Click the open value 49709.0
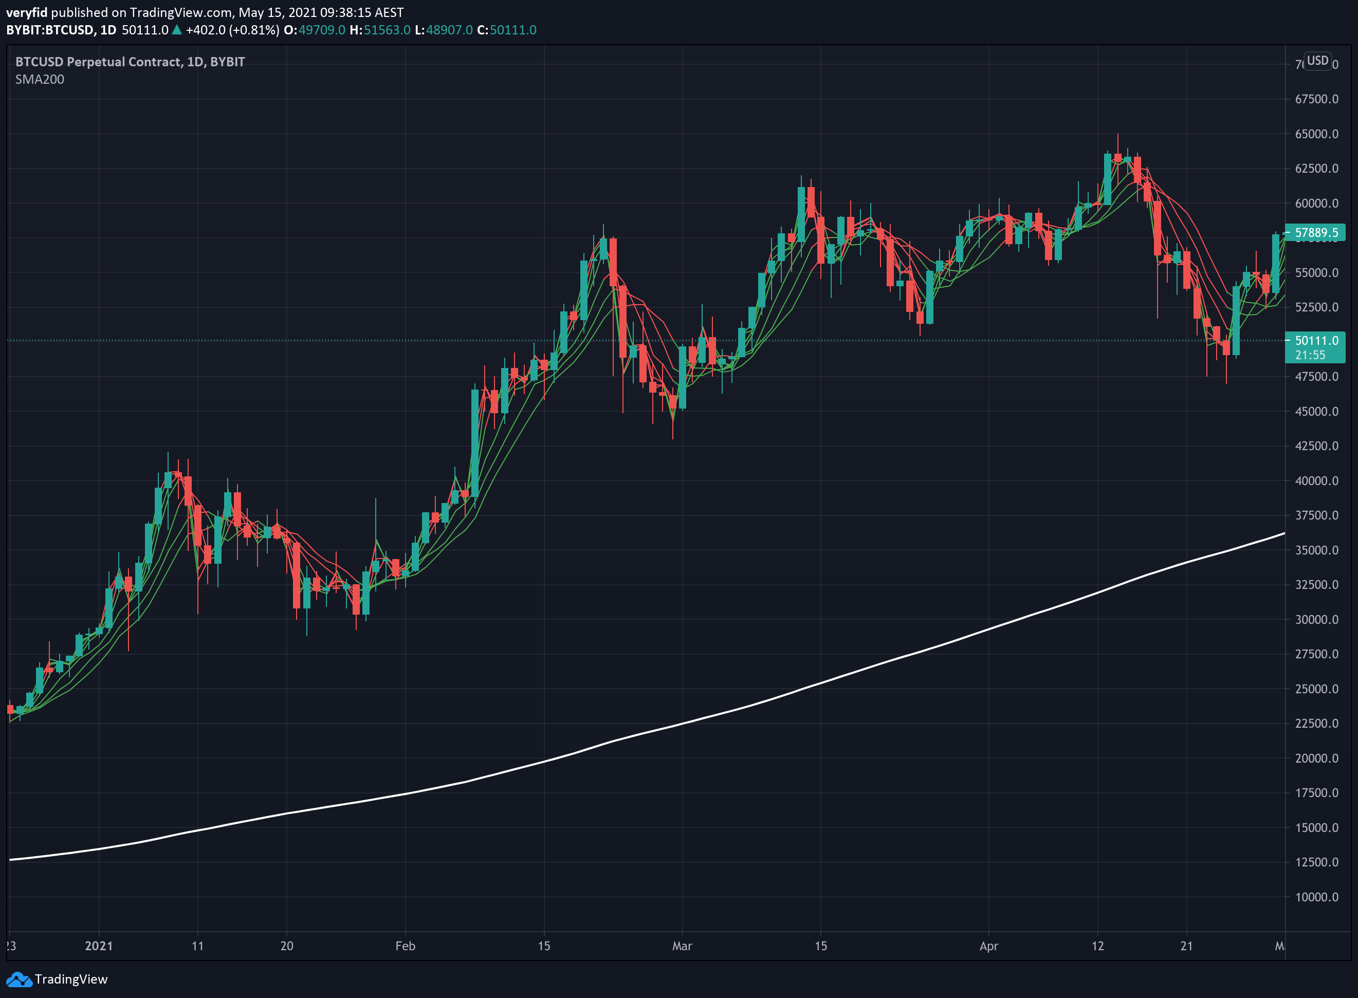This screenshot has width=1358, height=998. tap(322, 30)
